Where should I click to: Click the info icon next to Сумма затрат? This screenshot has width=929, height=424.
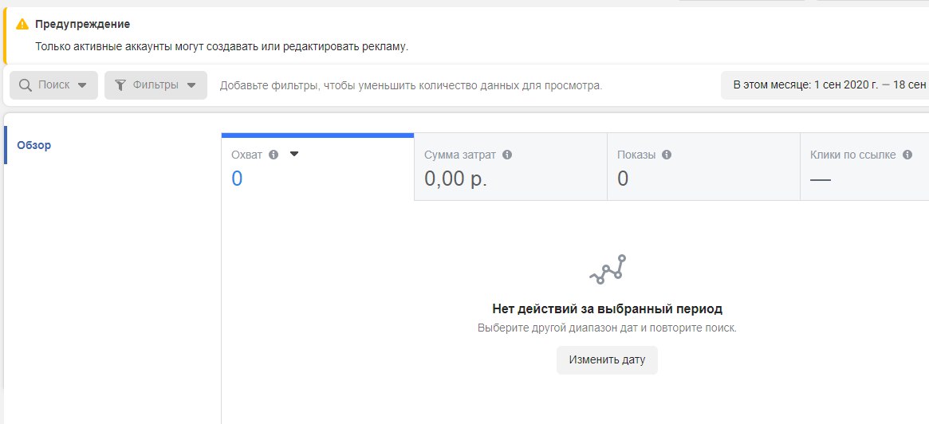pos(507,155)
